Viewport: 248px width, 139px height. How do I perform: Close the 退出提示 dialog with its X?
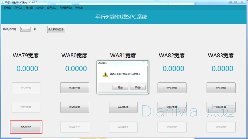click(143, 62)
